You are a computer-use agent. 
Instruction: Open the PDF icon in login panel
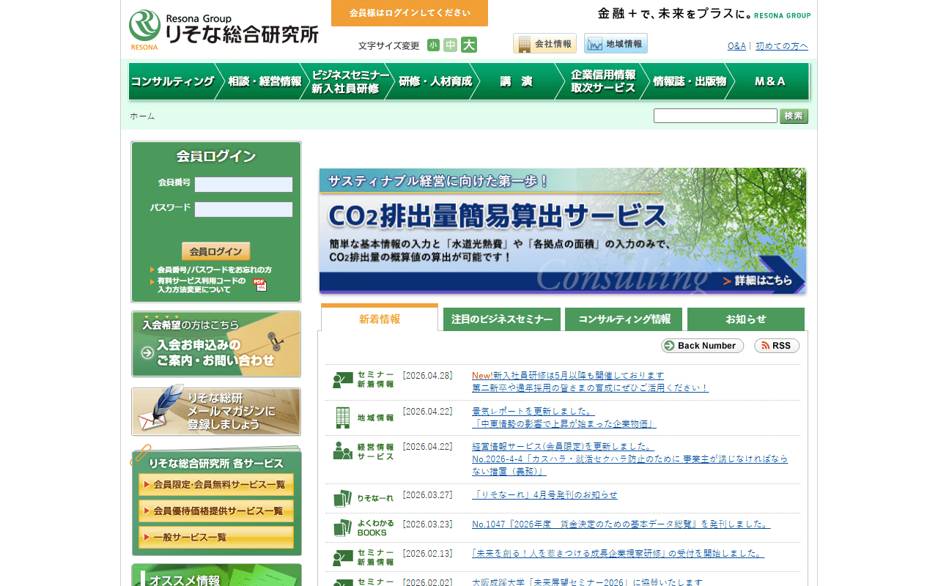pyautogui.click(x=259, y=285)
